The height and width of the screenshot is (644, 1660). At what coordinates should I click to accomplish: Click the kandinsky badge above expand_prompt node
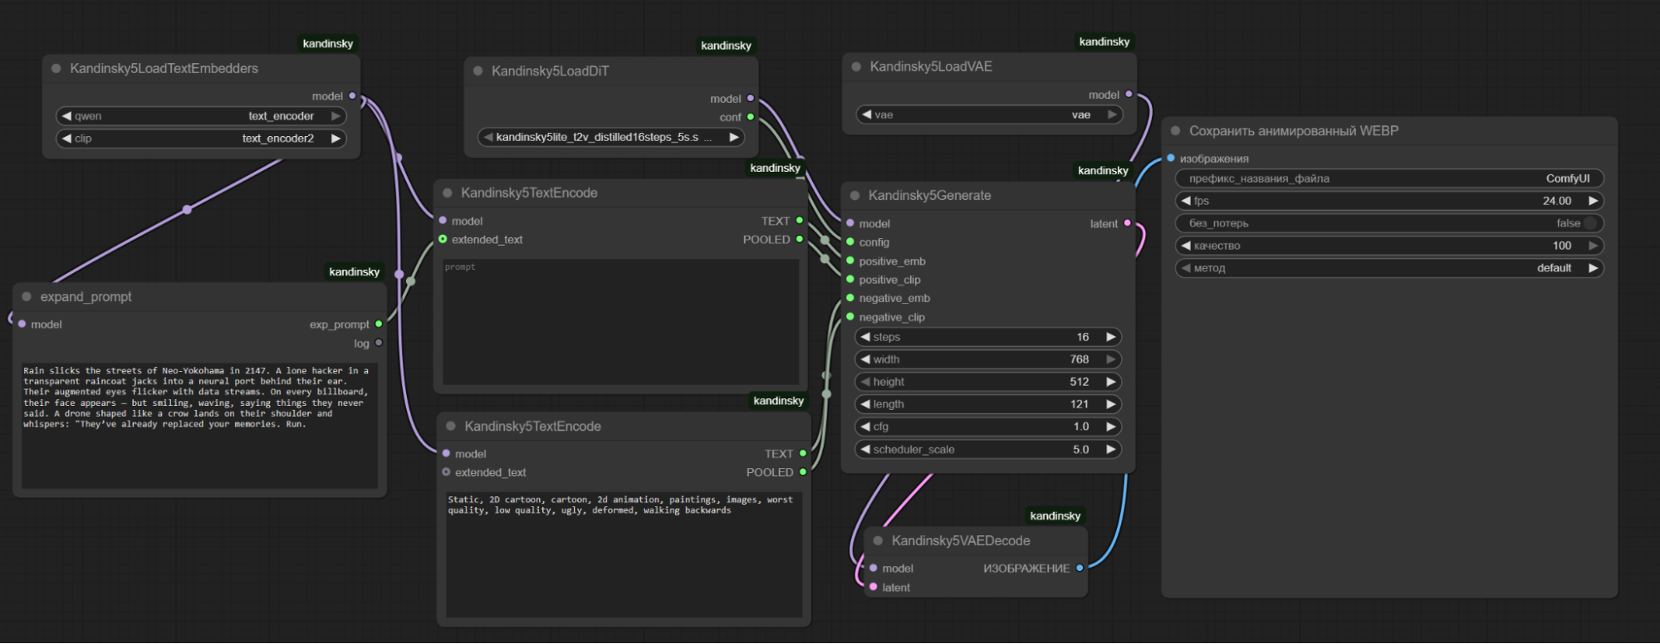354,272
